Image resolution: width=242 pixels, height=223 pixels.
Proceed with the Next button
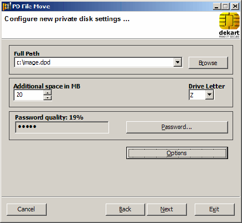point(167,209)
